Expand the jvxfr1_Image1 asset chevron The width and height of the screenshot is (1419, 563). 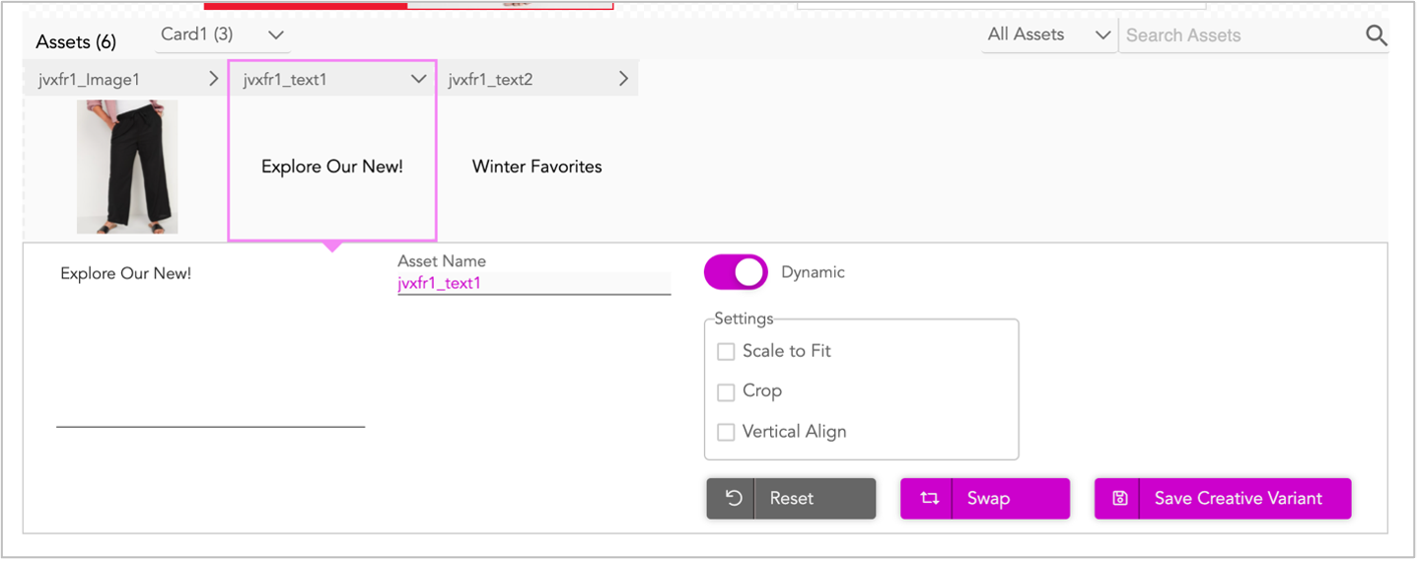[214, 79]
